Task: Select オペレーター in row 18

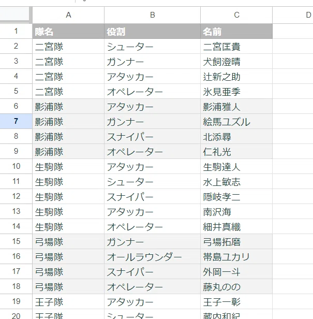Action: pos(152,286)
